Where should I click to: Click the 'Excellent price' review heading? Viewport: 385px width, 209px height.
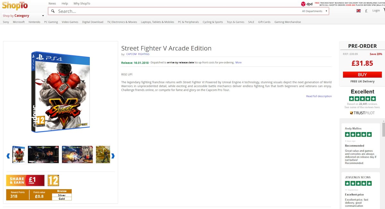pyautogui.click(x=355, y=195)
